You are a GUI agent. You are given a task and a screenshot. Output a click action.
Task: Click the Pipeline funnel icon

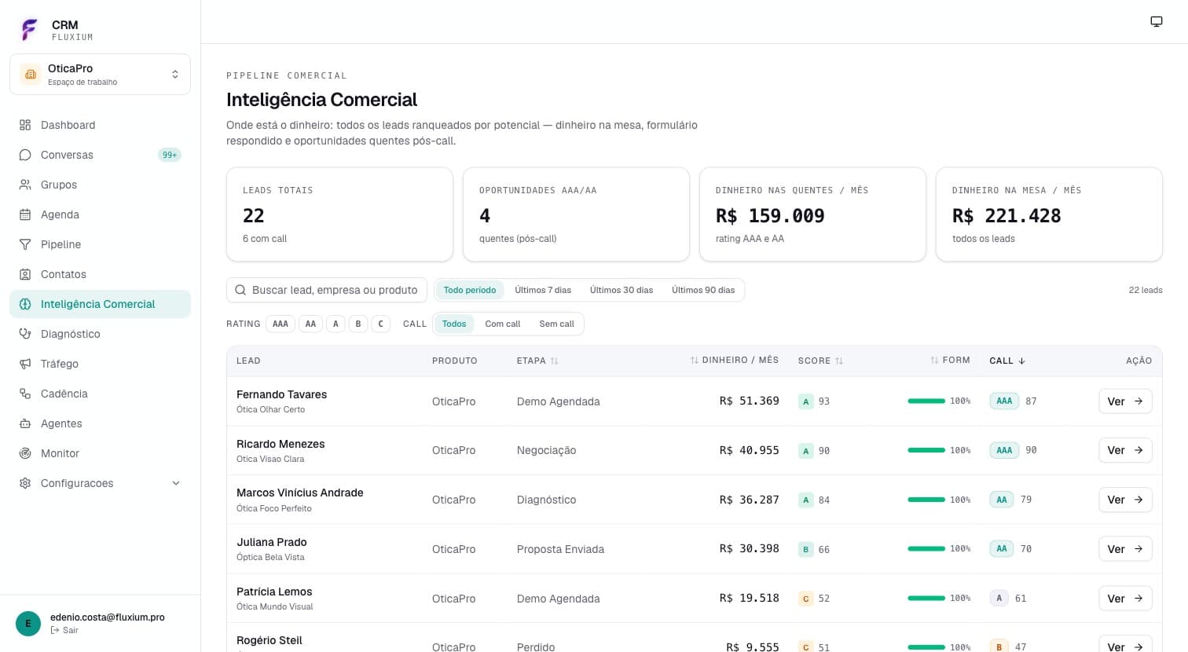(x=25, y=244)
